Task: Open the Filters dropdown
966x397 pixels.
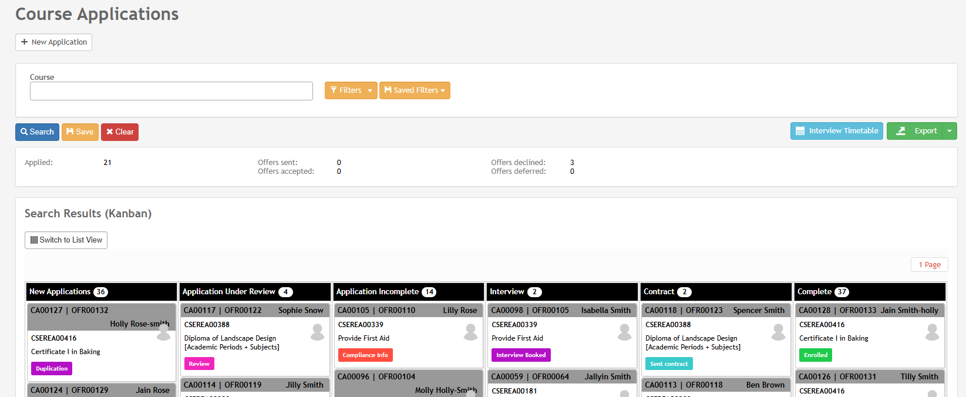Action: [x=351, y=90]
